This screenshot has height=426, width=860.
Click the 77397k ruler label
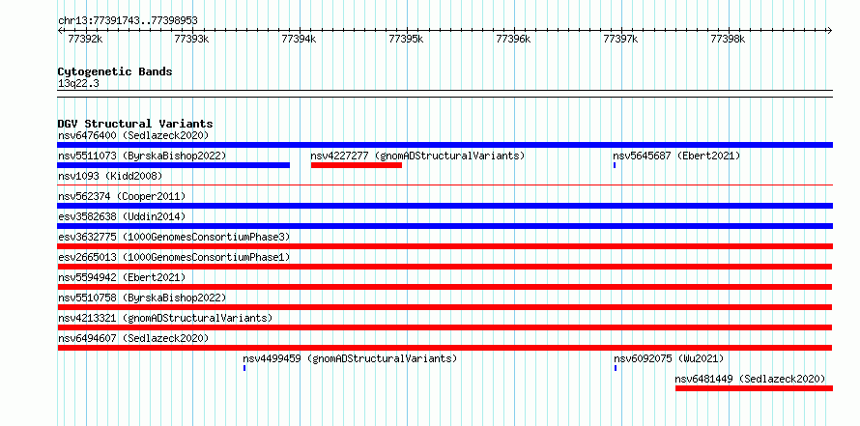tap(620, 39)
